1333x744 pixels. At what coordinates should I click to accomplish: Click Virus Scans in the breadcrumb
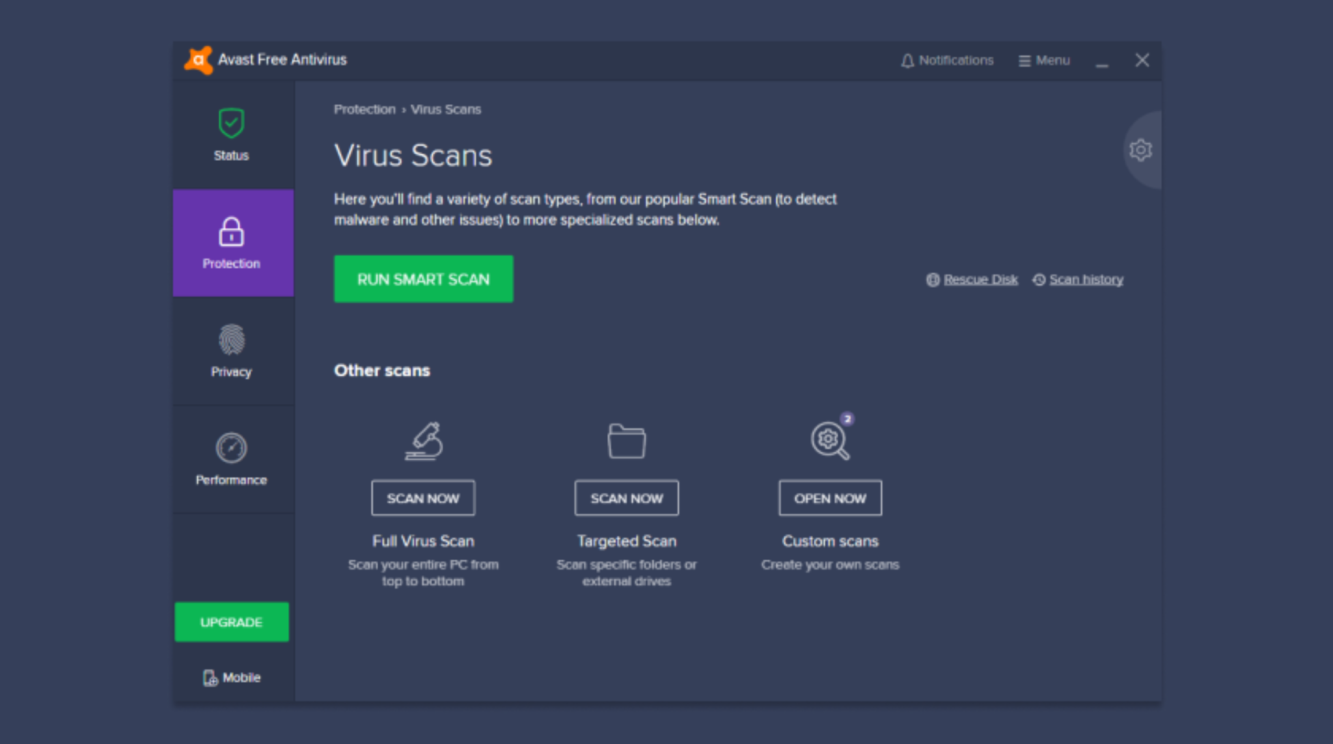(446, 109)
